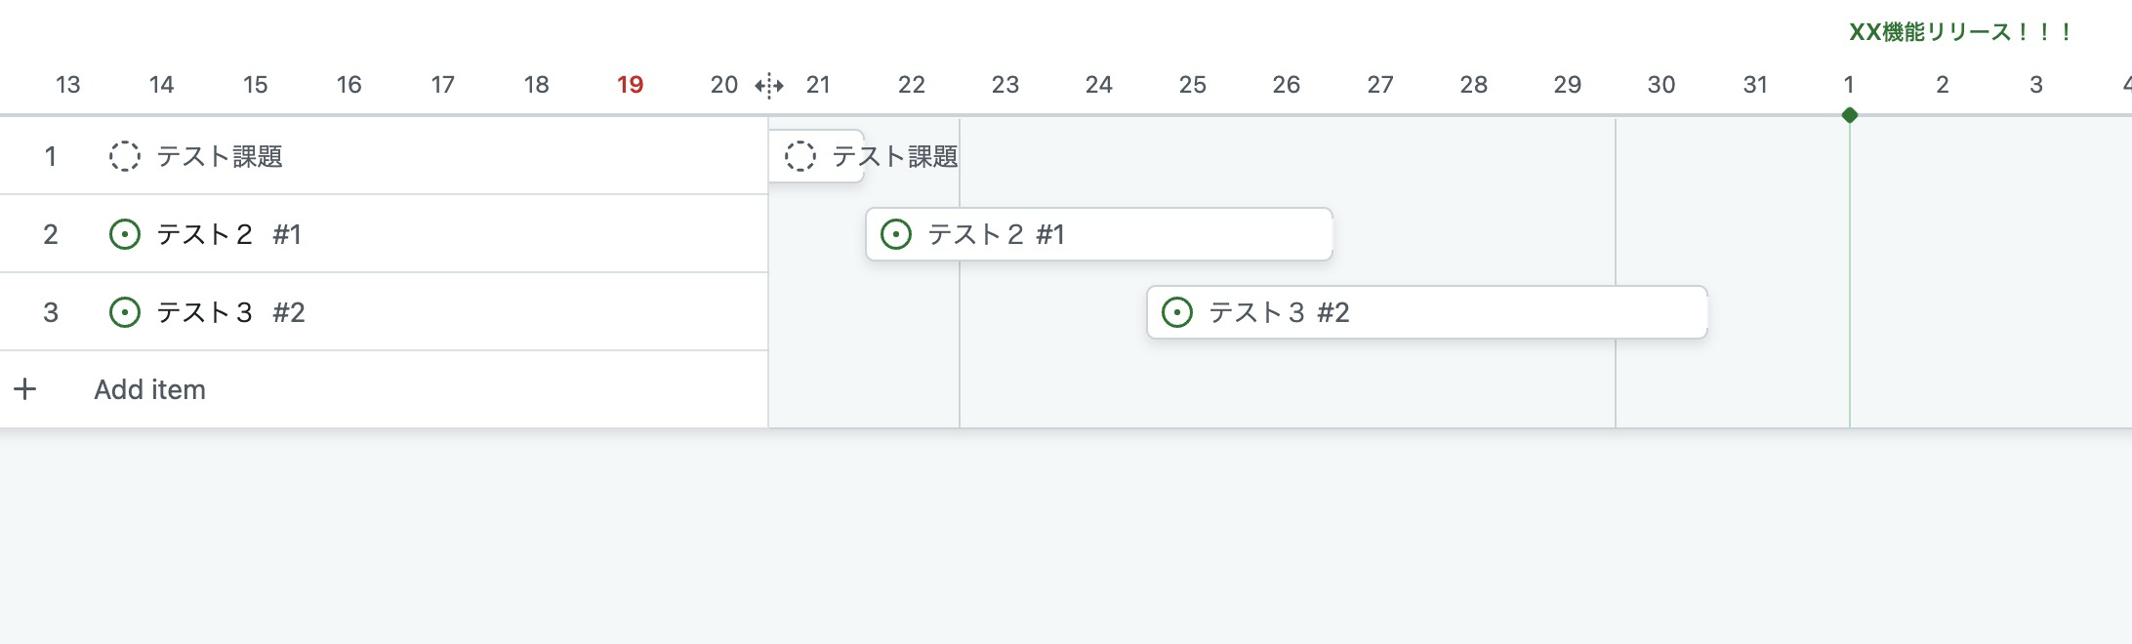Open テスト３ #2 title in the table

tap(230, 312)
